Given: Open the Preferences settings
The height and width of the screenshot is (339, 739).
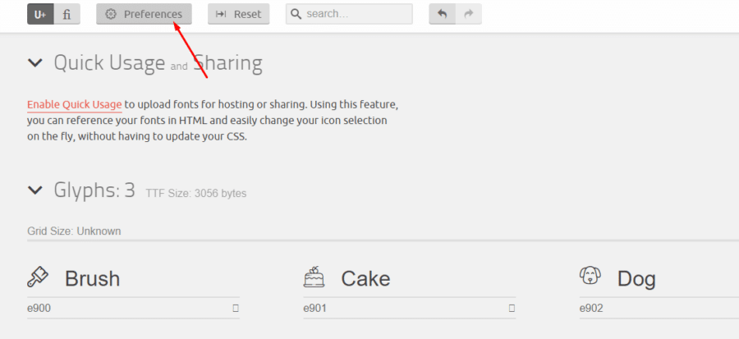Looking at the screenshot, I should click(145, 14).
